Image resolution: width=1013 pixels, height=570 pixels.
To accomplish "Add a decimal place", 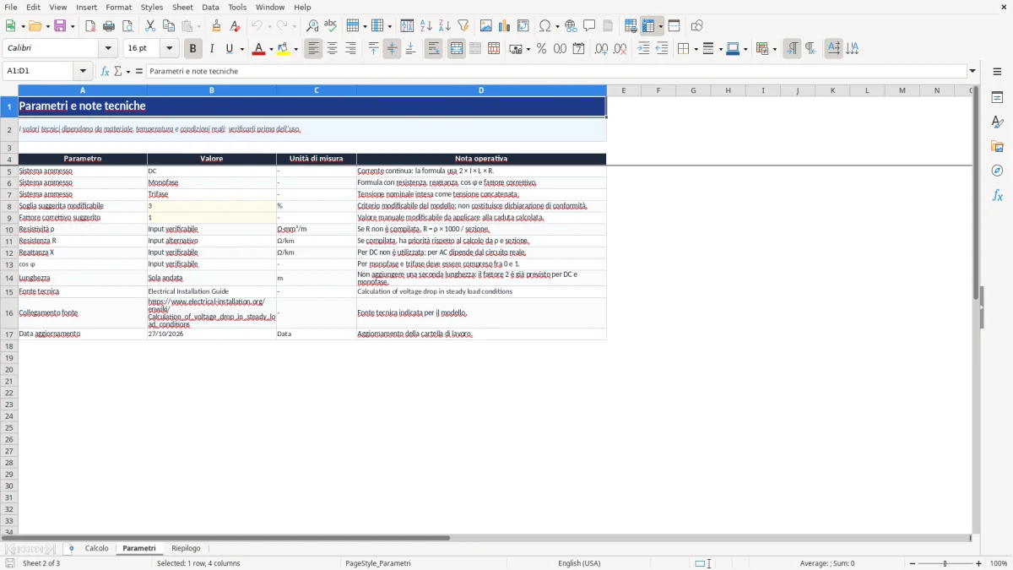I will (601, 49).
